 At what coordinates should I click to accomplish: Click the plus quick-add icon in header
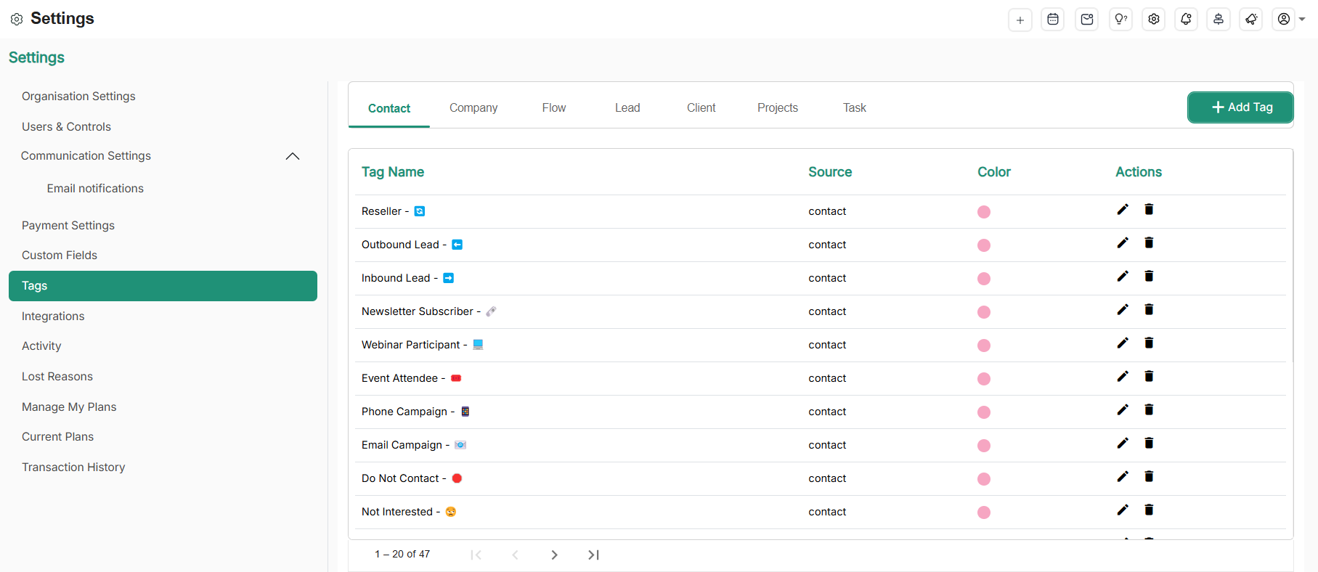(1020, 20)
